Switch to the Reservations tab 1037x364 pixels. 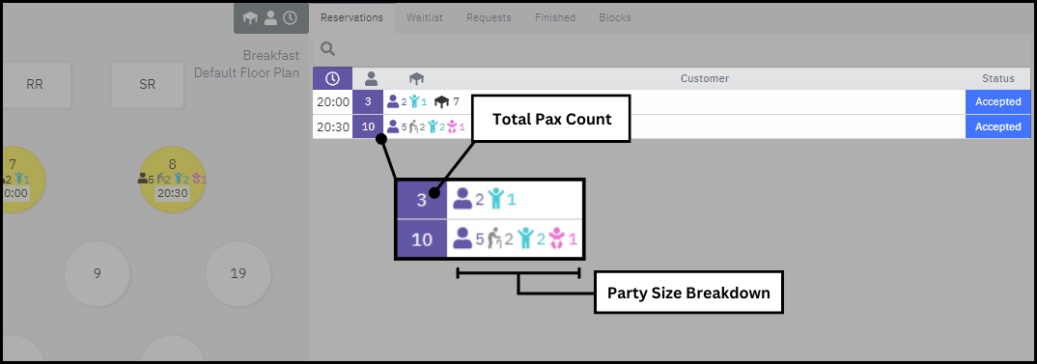pos(351,18)
